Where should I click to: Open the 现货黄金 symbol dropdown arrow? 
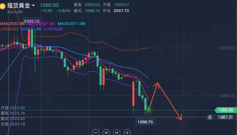pos(33,5)
